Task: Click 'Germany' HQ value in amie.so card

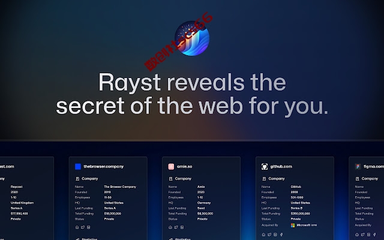Action: pos(204,203)
